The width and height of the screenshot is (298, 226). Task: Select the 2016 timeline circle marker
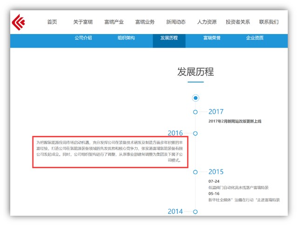tap(195, 133)
